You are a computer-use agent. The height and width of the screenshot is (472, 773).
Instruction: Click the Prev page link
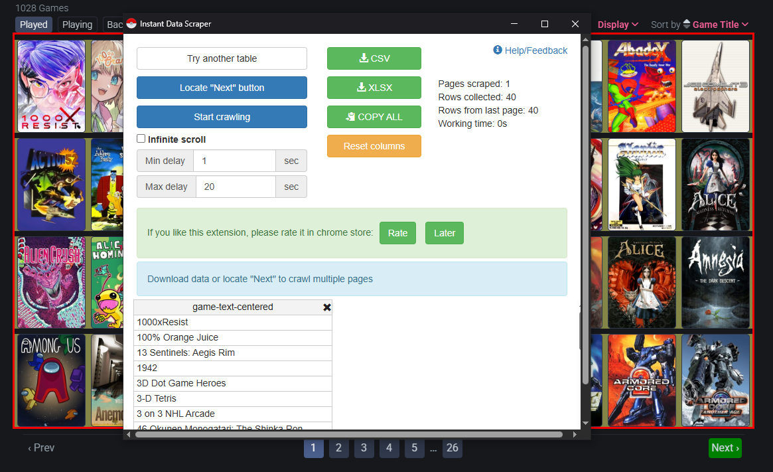click(x=41, y=448)
